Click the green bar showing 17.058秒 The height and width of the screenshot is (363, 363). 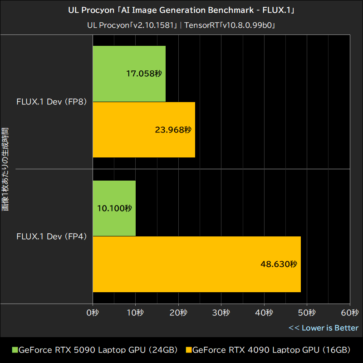click(x=129, y=73)
